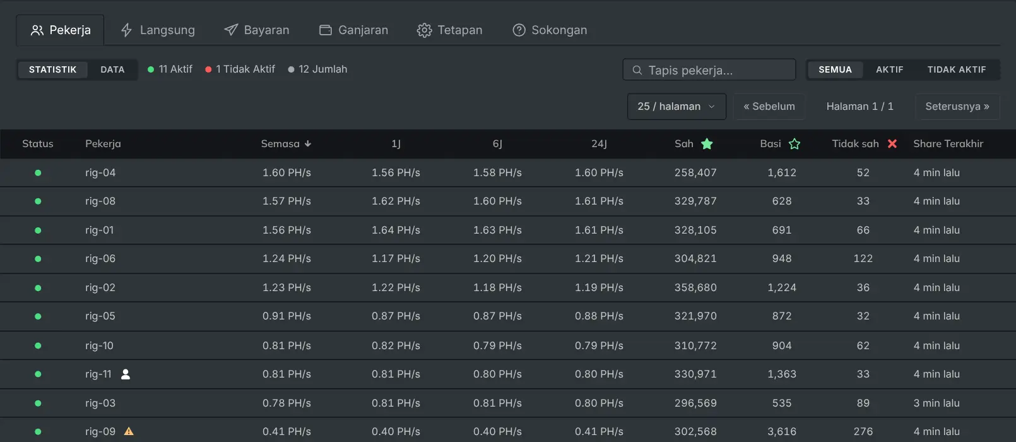Click the green status dot for rig-05
The height and width of the screenshot is (442, 1016).
(x=38, y=316)
